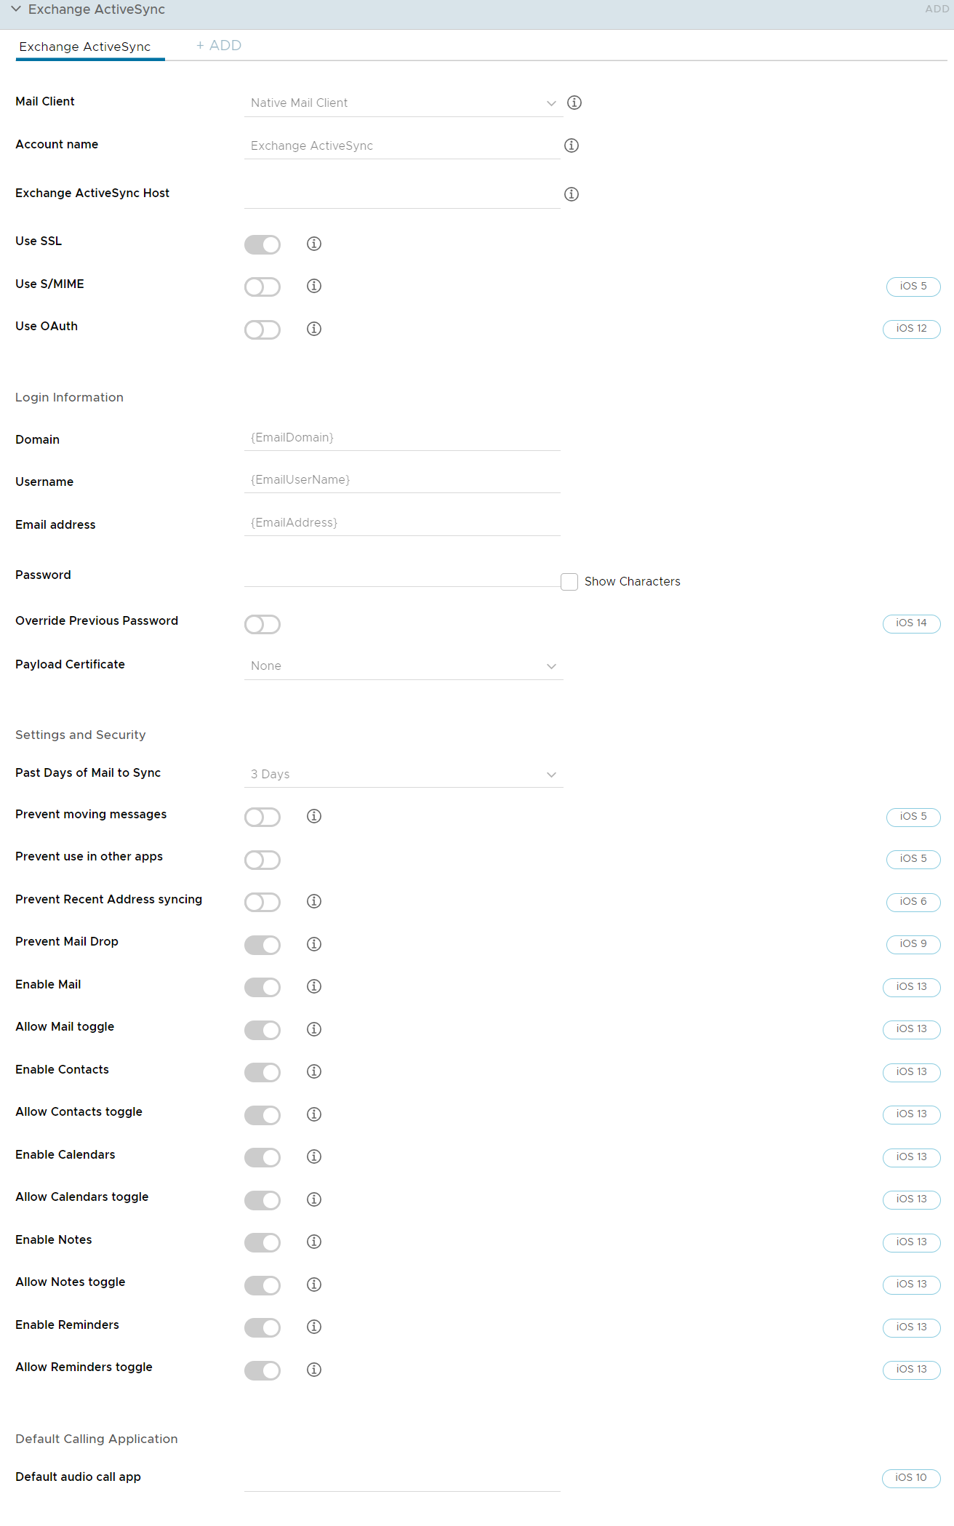The width and height of the screenshot is (954, 1526).
Task: Click the info icon for Enable Mail
Action: [x=314, y=986]
